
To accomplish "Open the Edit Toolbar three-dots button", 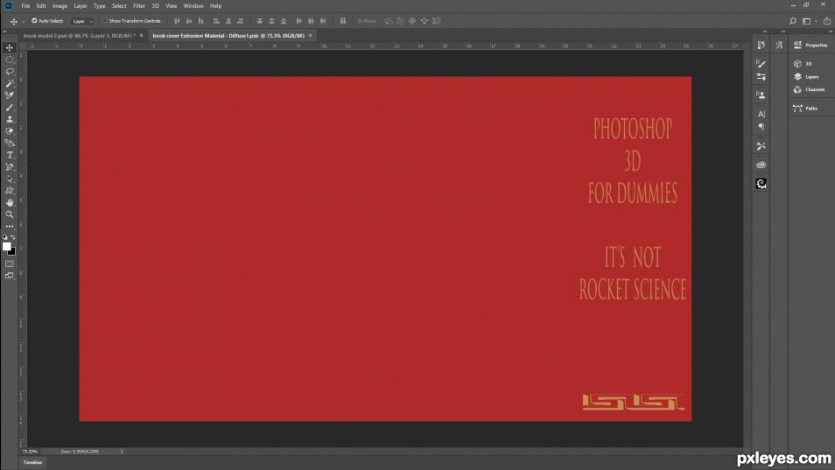I will point(10,226).
